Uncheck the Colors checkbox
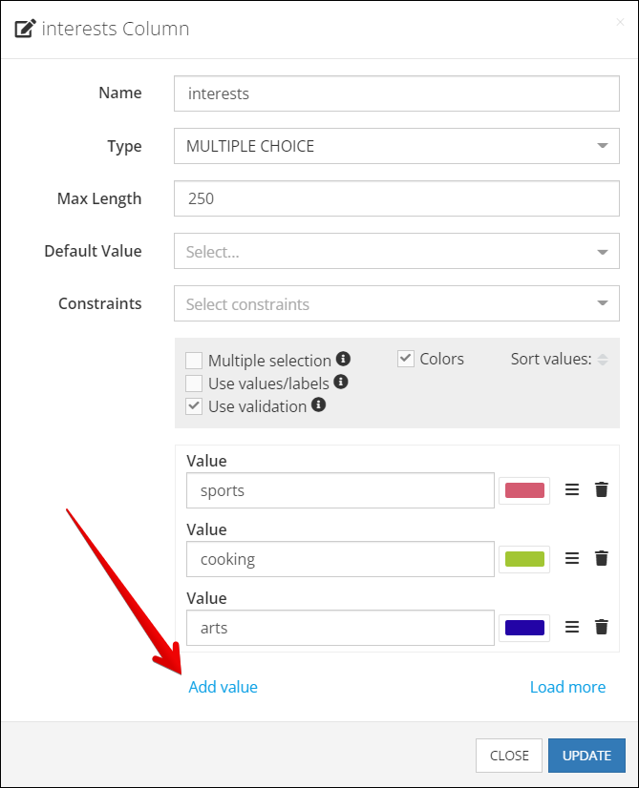The width and height of the screenshot is (639, 788). (x=406, y=359)
